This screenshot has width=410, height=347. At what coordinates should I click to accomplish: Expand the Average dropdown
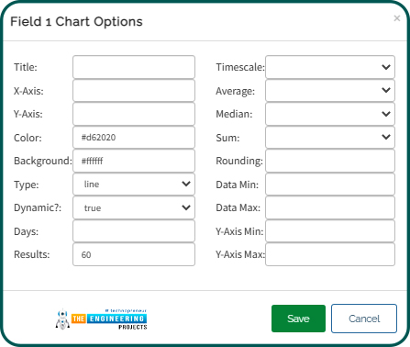click(330, 91)
